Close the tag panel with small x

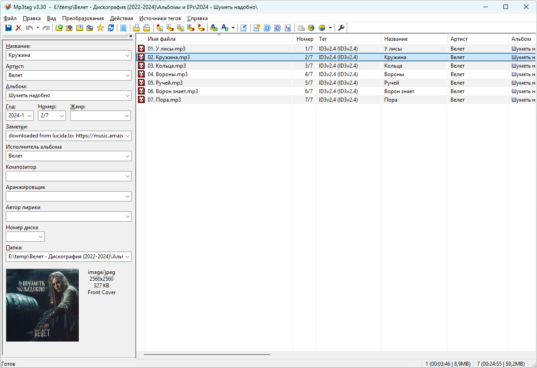click(130, 36)
